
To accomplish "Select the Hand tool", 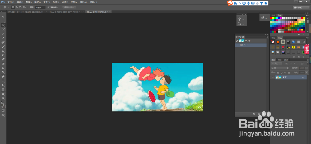I will tap(3, 94).
